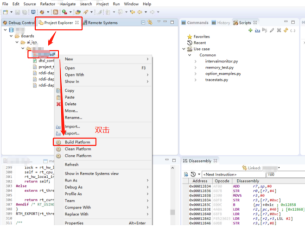The width and height of the screenshot is (305, 227).
Task: Click the red X icon in Scripts toolbar
Action: (279, 30)
